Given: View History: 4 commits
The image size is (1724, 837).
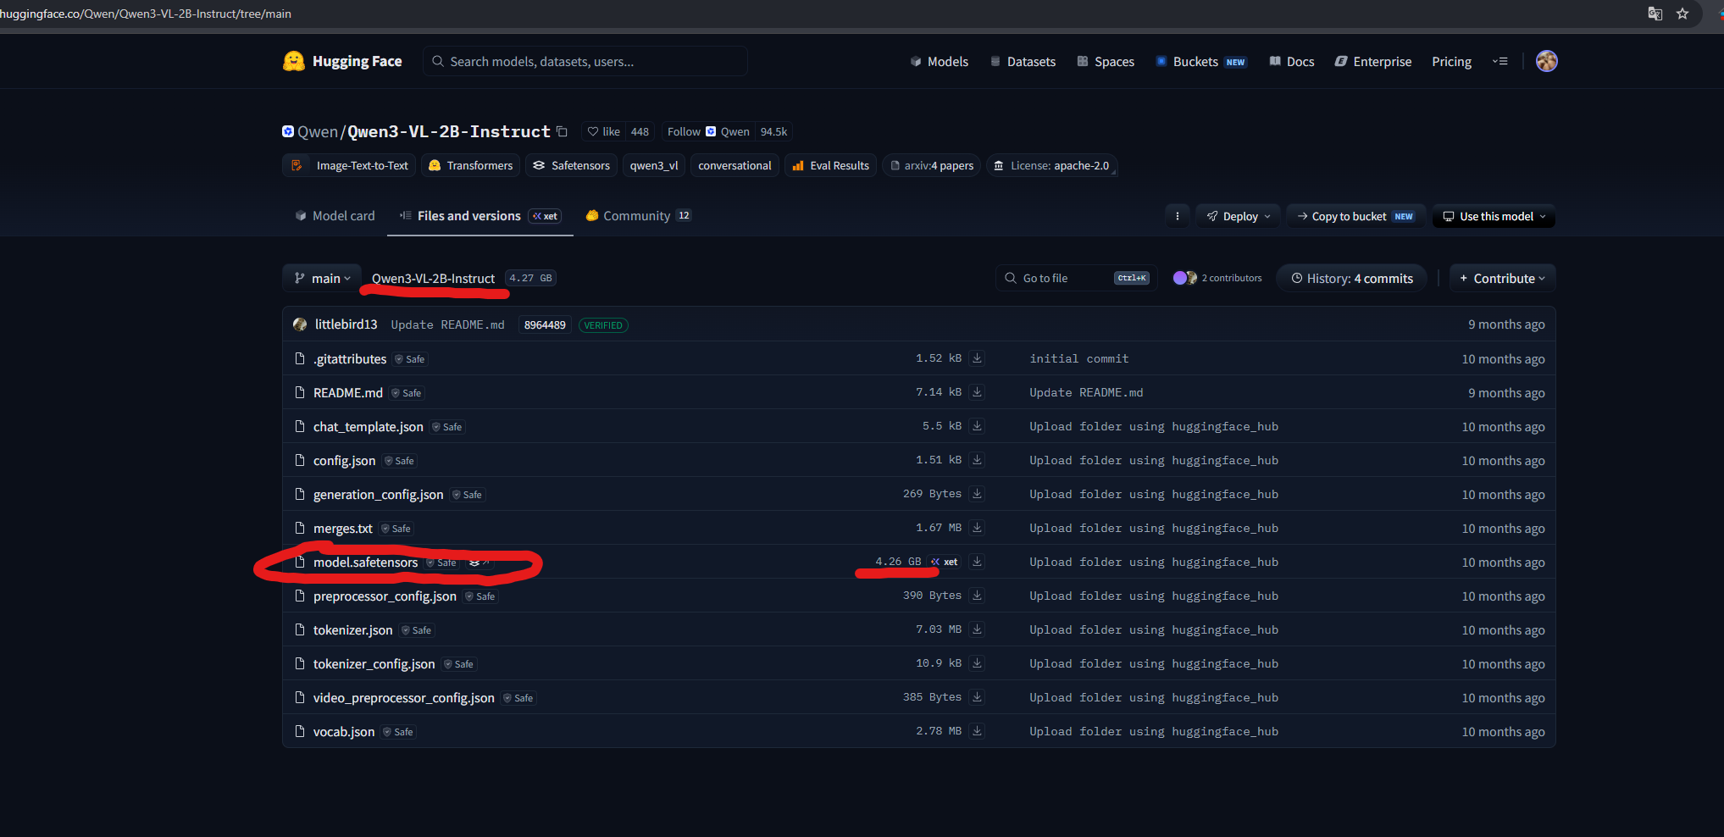Looking at the screenshot, I should pyautogui.click(x=1351, y=278).
